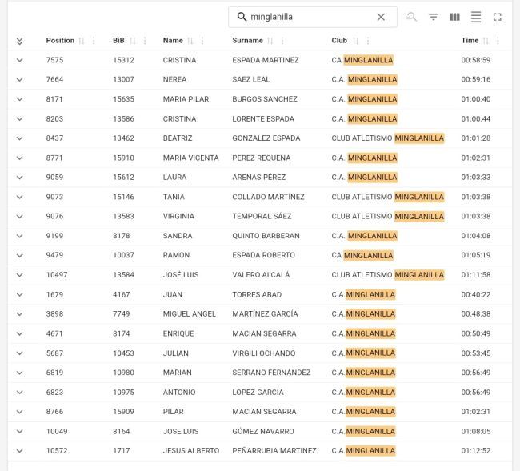Expand row for NEREA SAEZ LEAL
Screen dimensions: 520x471
(19, 79)
